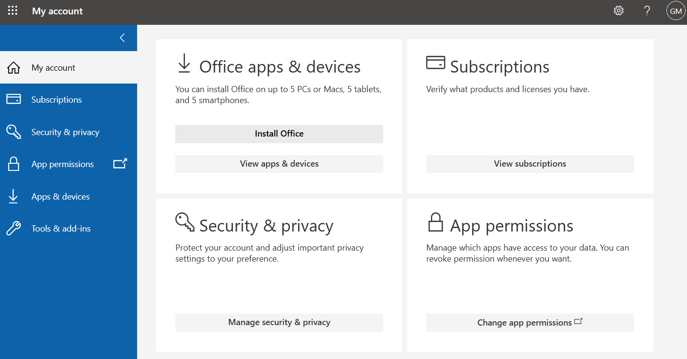Click the external link icon beside App permissions
Screen dimensions: 687x359
pos(120,164)
